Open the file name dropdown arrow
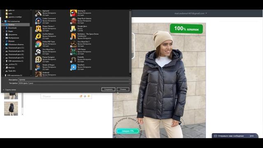The height and width of the screenshot is (148, 263). pos(129,80)
